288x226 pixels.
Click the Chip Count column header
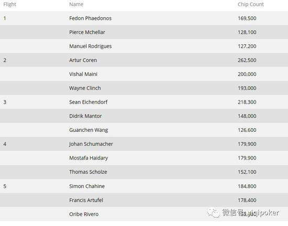[251, 4]
